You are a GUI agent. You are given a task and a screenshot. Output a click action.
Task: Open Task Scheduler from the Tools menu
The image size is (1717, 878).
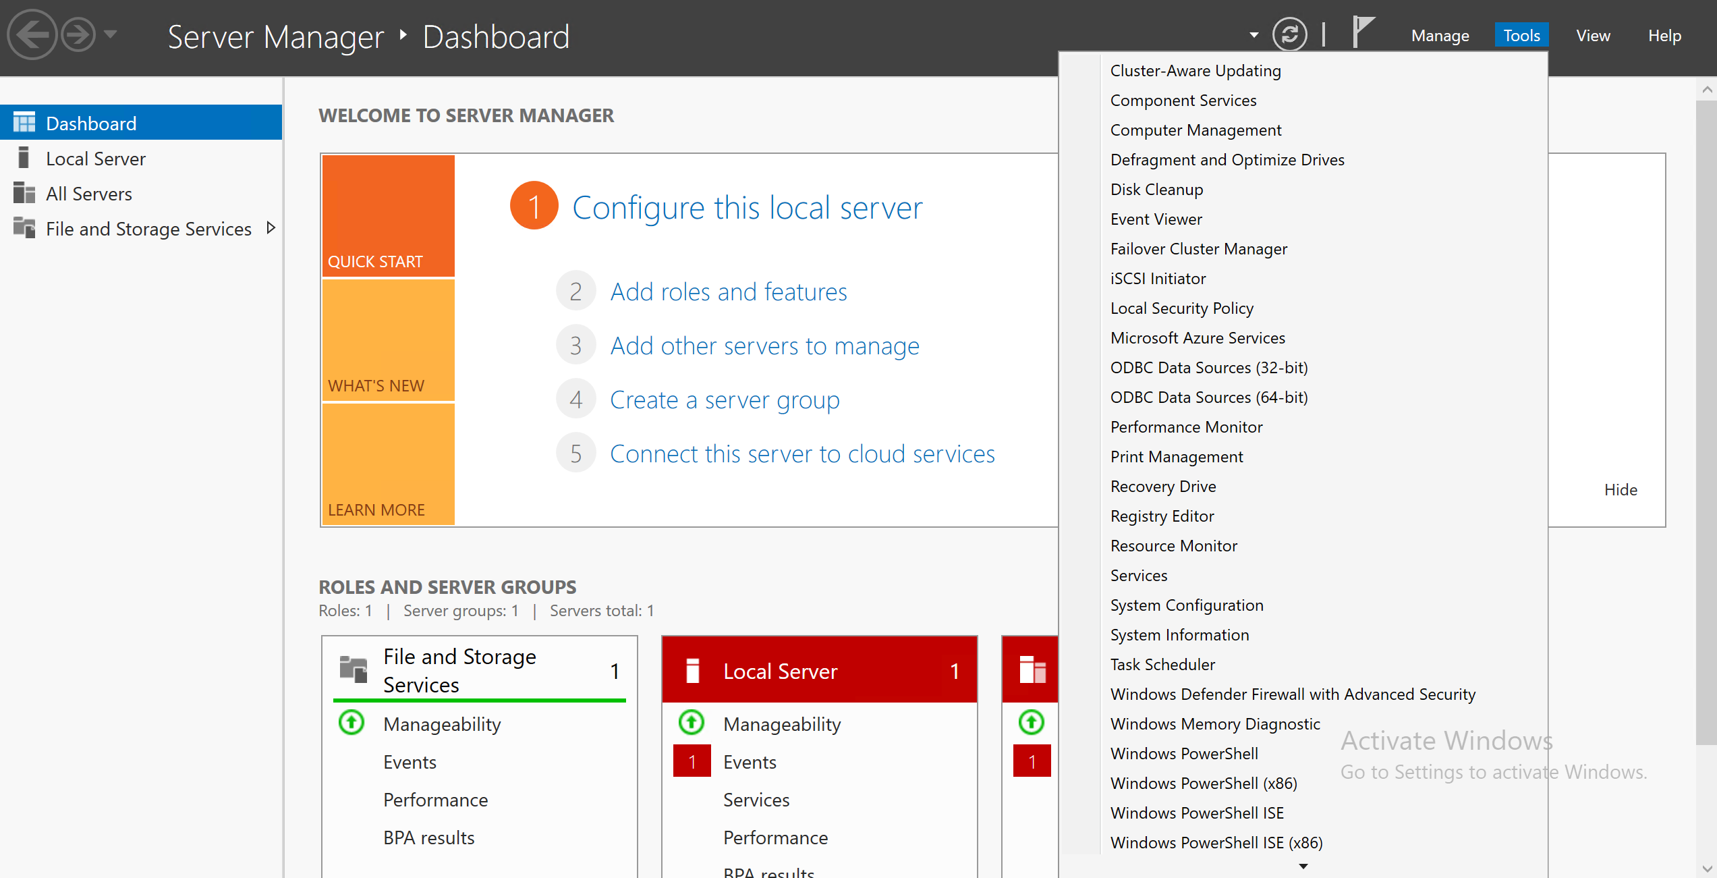click(x=1162, y=665)
